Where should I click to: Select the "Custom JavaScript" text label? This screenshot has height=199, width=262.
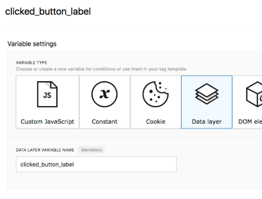click(x=48, y=121)
